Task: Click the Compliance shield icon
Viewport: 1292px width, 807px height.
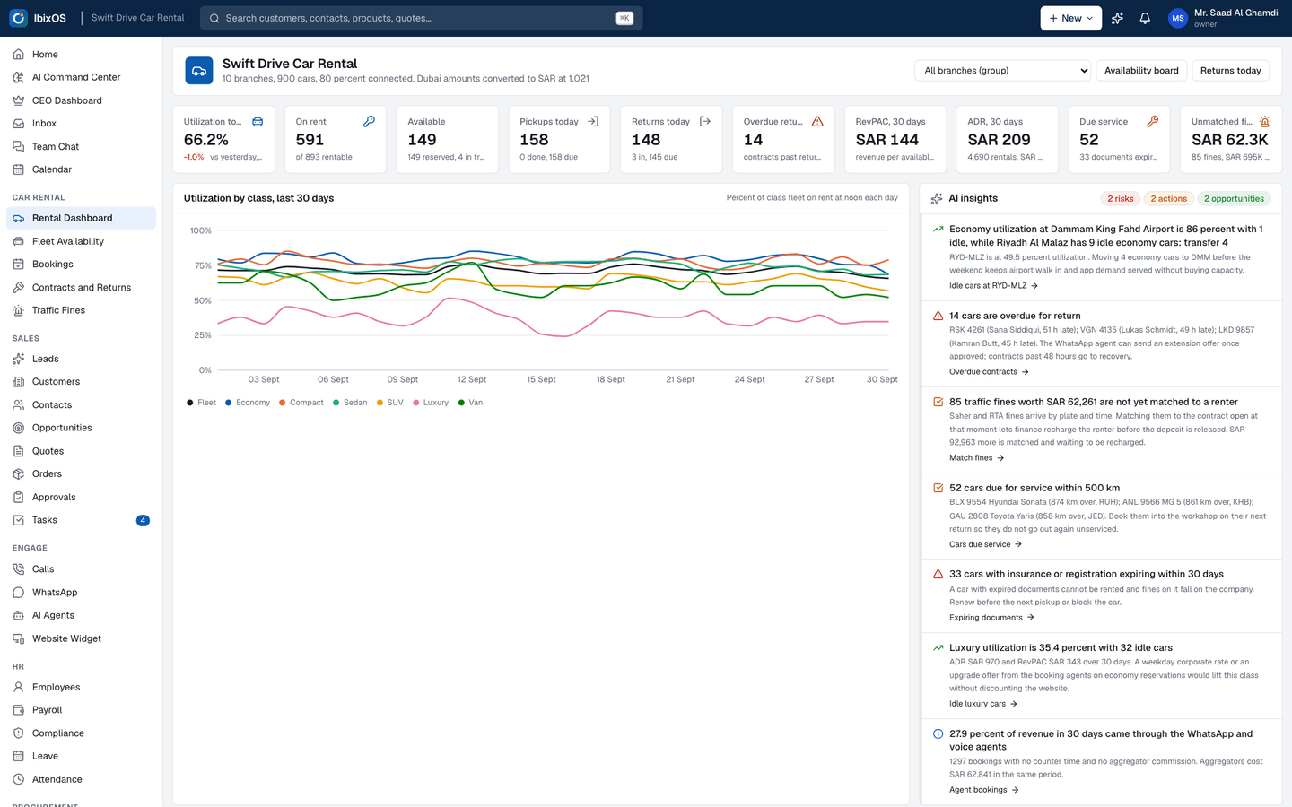Action: (x=18, y=733)
